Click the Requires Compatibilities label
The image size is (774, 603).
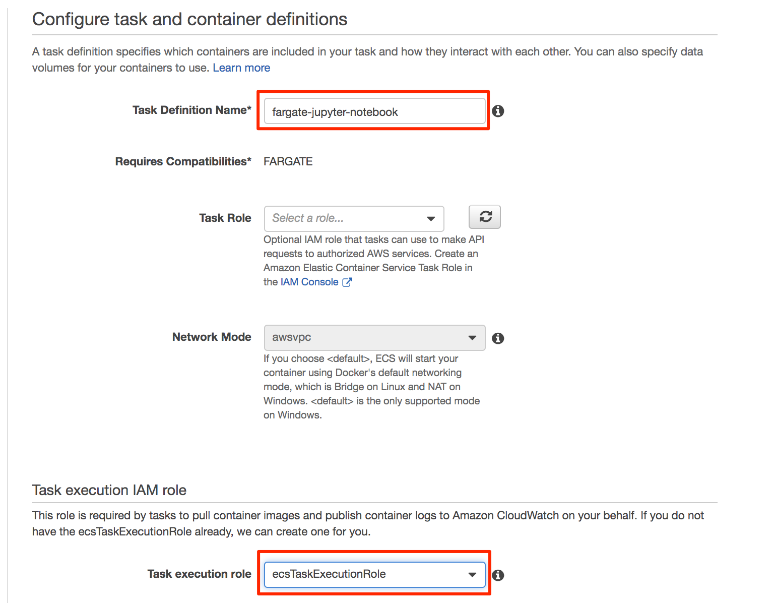[183, 161]
